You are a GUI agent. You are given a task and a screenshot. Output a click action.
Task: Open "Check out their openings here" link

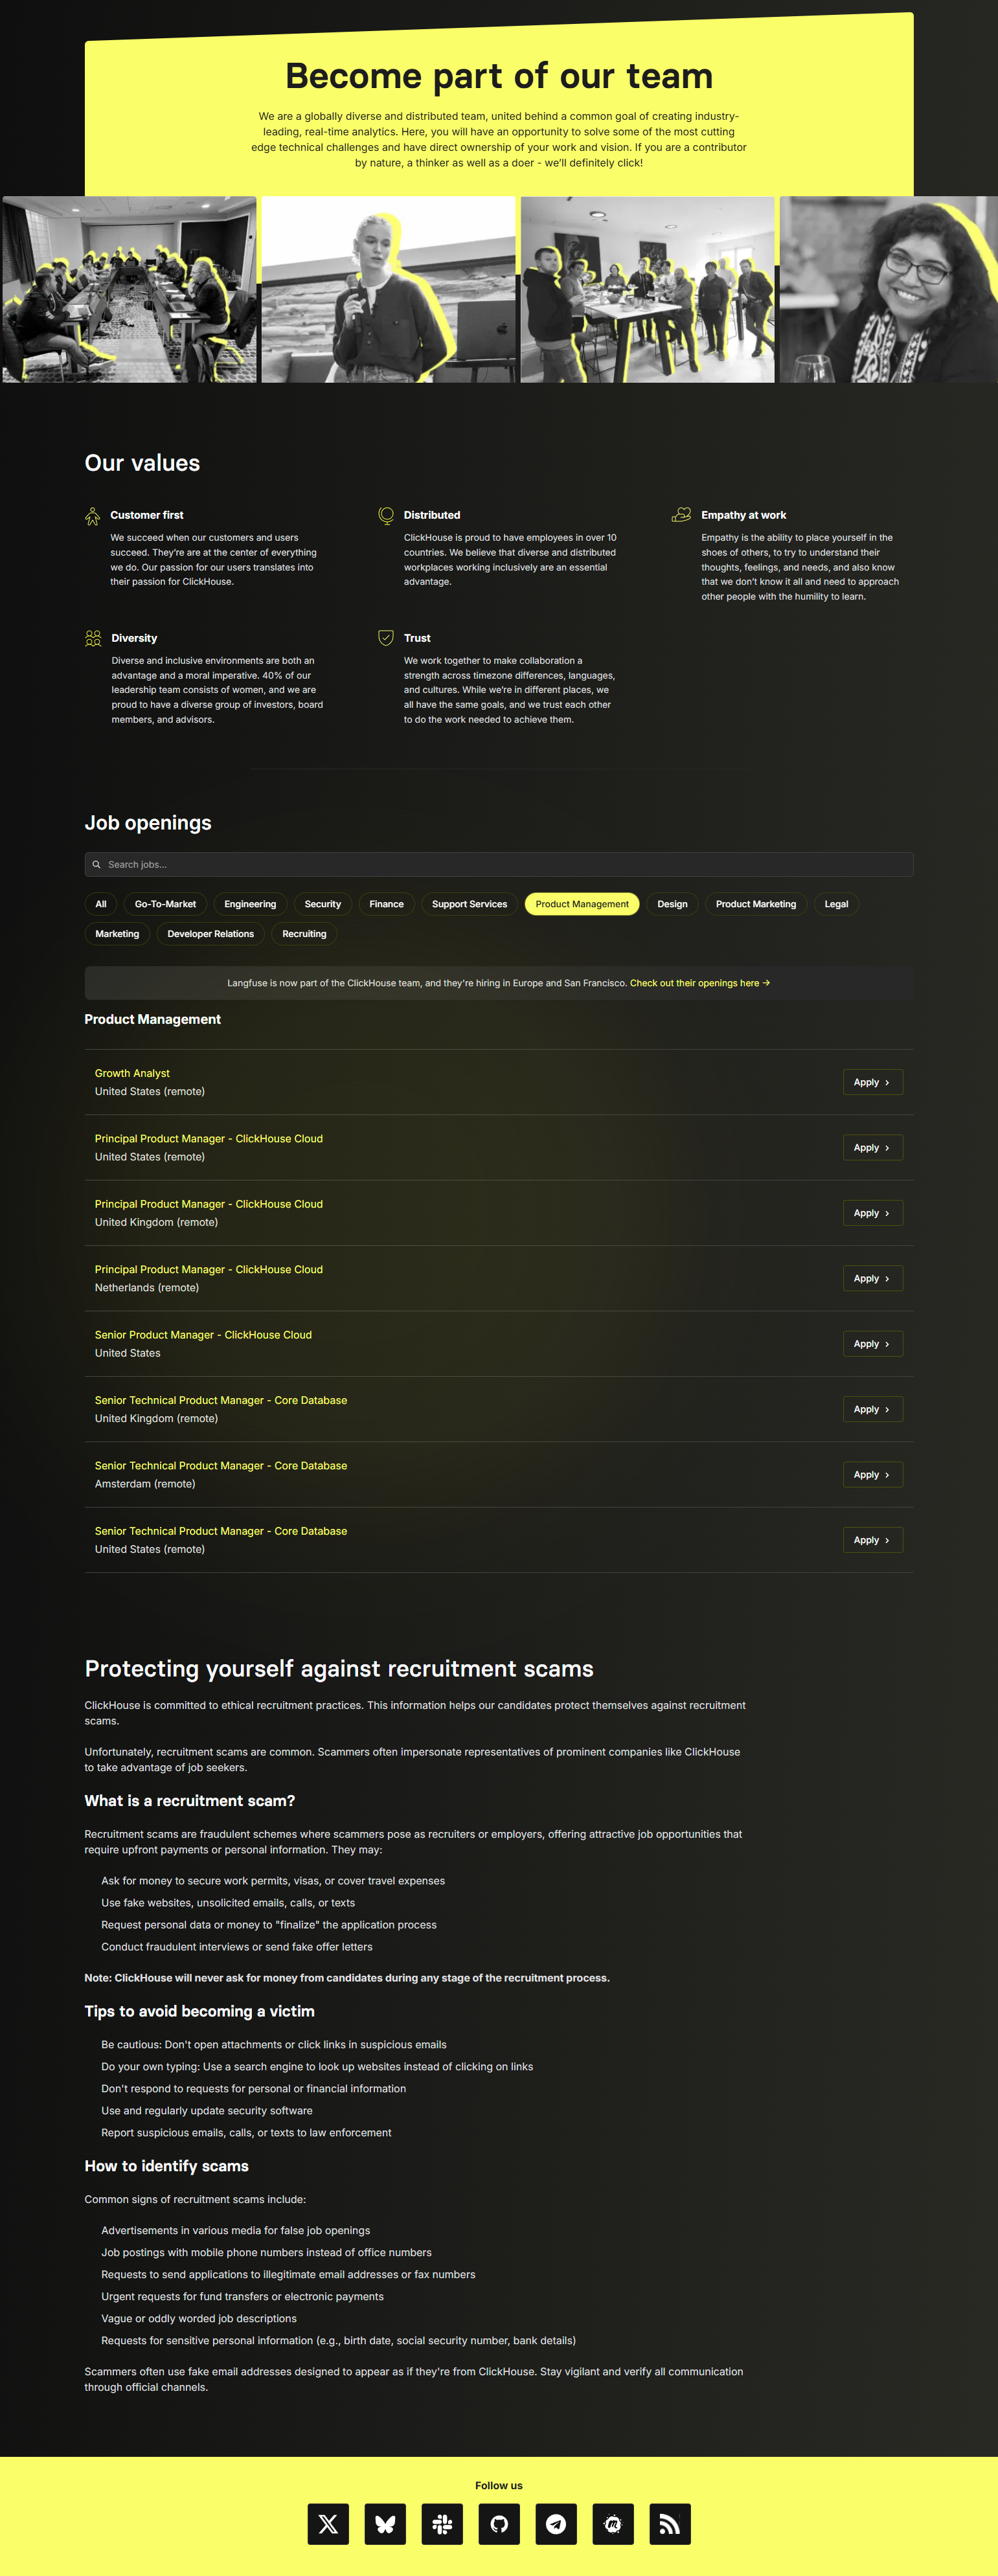(x=699, y=983)
